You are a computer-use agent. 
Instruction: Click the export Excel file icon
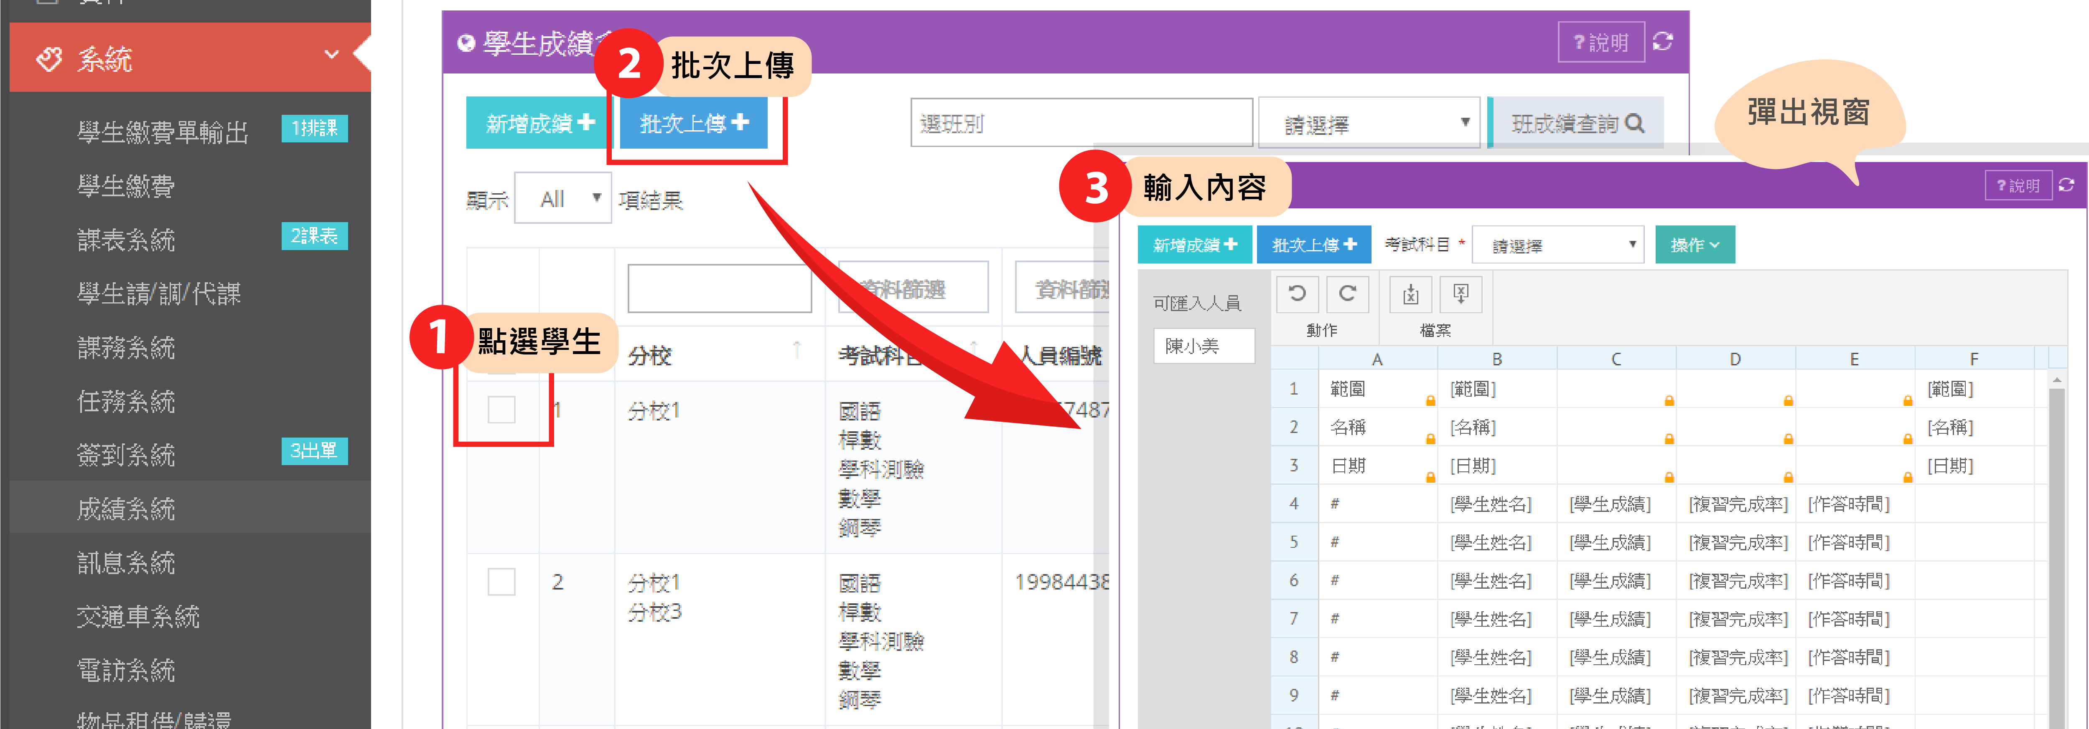point(1461,294)
